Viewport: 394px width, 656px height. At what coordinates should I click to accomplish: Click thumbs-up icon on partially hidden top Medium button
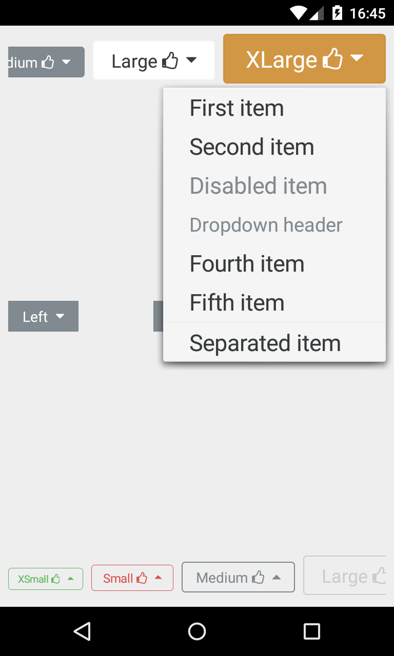click(48, 63)
